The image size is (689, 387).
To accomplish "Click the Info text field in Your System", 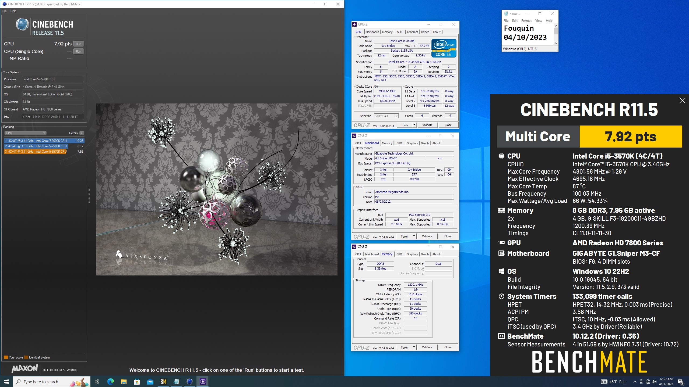I will pyautogui.click(x=52, y=117).
